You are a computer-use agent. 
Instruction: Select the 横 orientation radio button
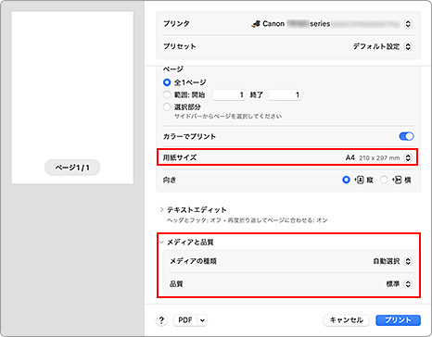[x=384, y=180]
